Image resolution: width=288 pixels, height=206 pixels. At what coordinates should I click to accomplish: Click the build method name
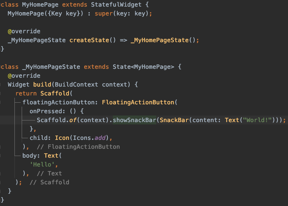[42, 85]
